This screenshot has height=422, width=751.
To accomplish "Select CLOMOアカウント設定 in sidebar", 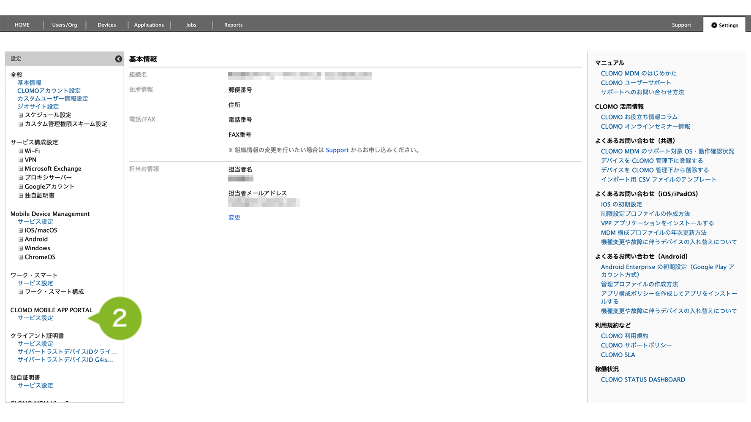I will coord(49,91).
